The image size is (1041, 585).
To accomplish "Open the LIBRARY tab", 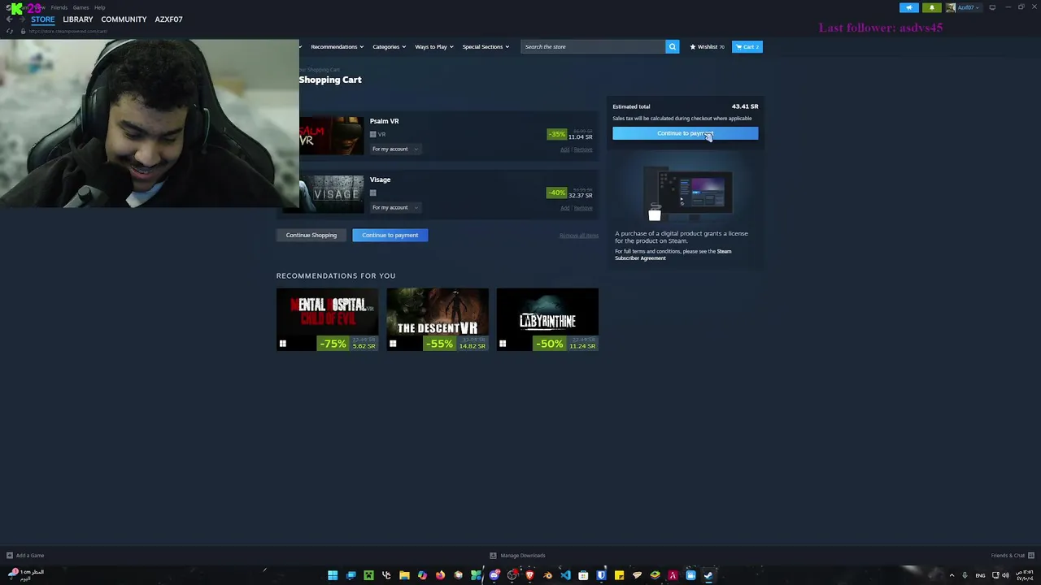I will coord(78,19).
